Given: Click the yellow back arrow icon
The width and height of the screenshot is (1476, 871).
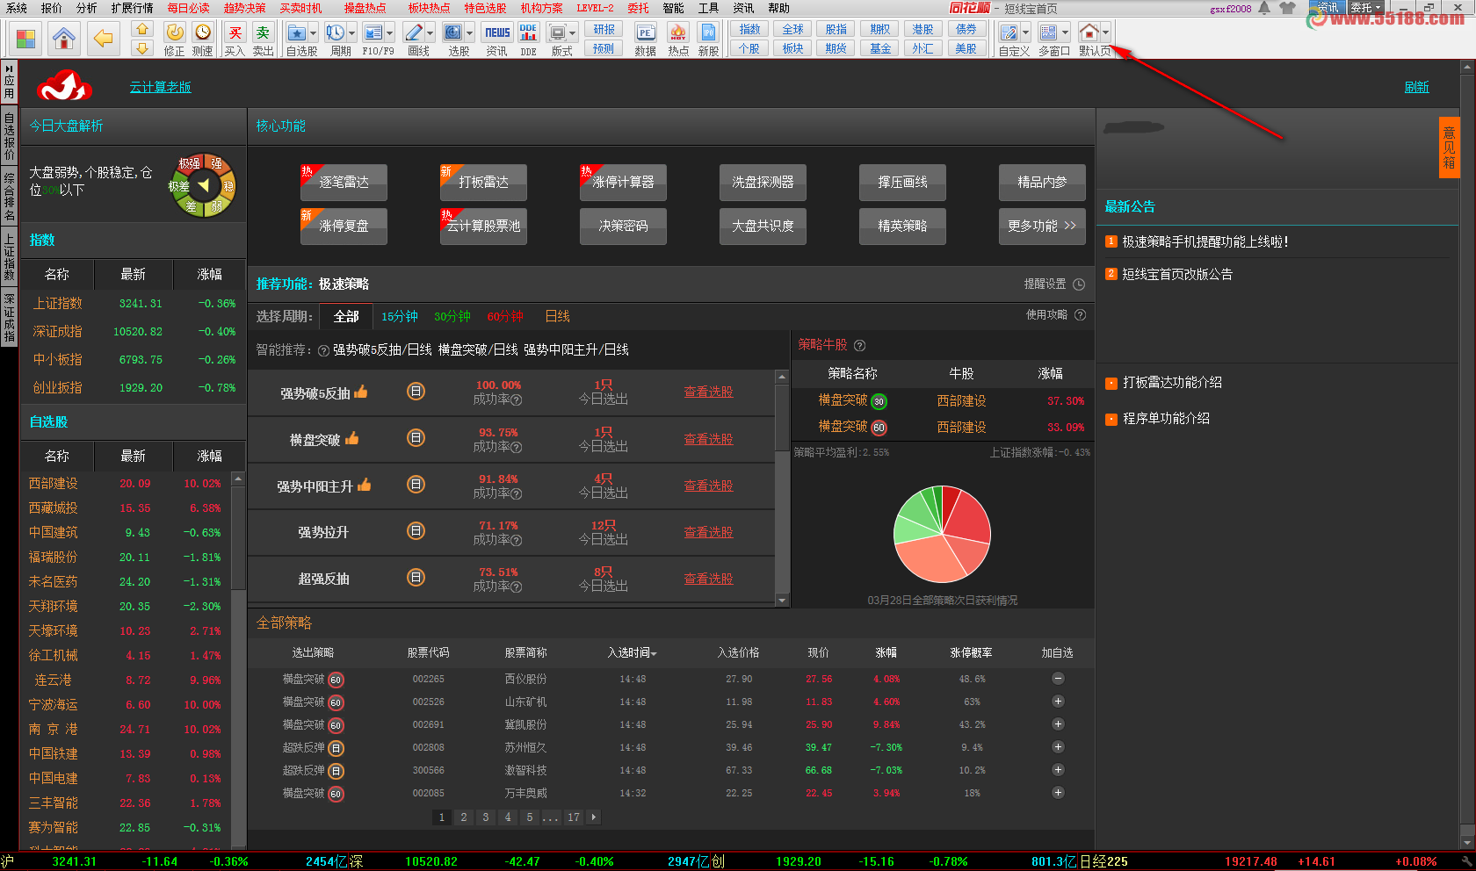Looking at the screenshot, I should [104, 39].
